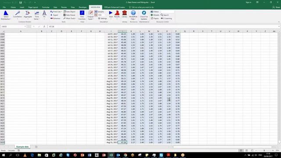
Task: Open the Windows notification center
Action: [x=276, y=155]
